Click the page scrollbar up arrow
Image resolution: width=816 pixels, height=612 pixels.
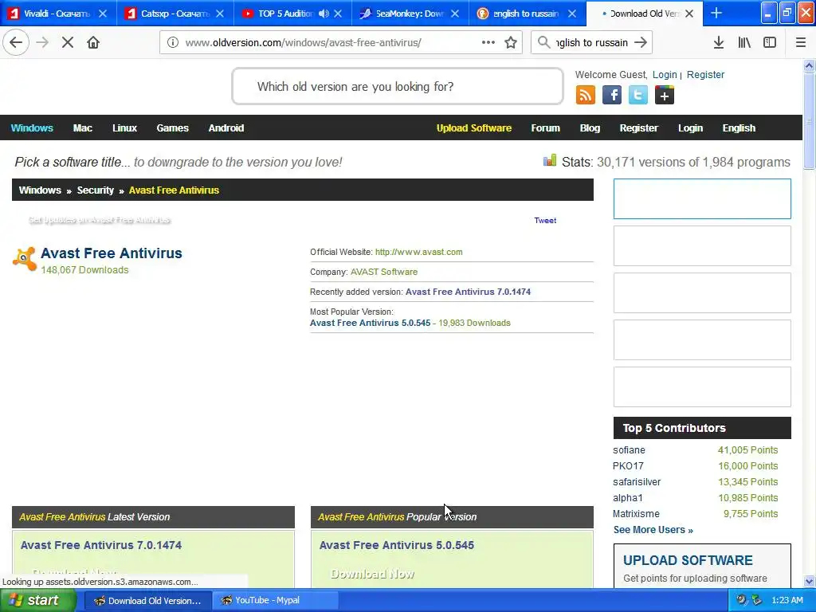(x=810, y=65)
